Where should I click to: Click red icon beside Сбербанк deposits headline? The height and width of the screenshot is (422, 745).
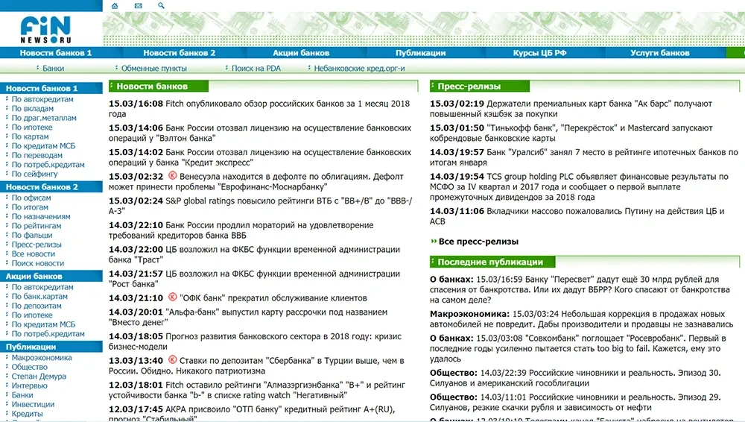click(x=172, y=359)
